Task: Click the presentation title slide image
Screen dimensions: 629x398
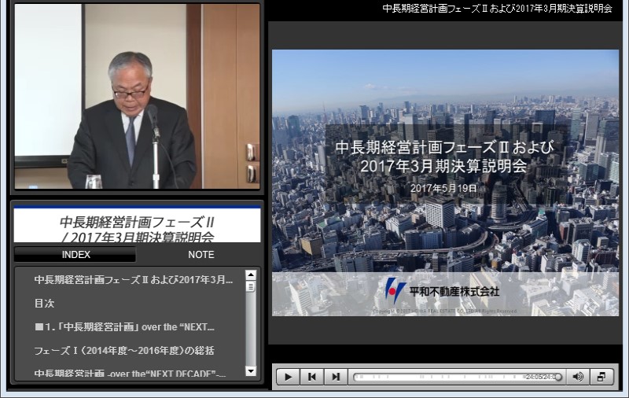Action: [x=445, y=182]
